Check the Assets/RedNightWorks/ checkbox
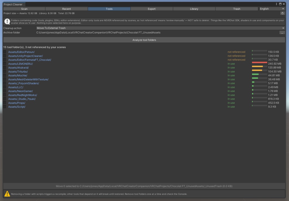The image size is (289, 201). pyautogui.click(x=5, y=95)
